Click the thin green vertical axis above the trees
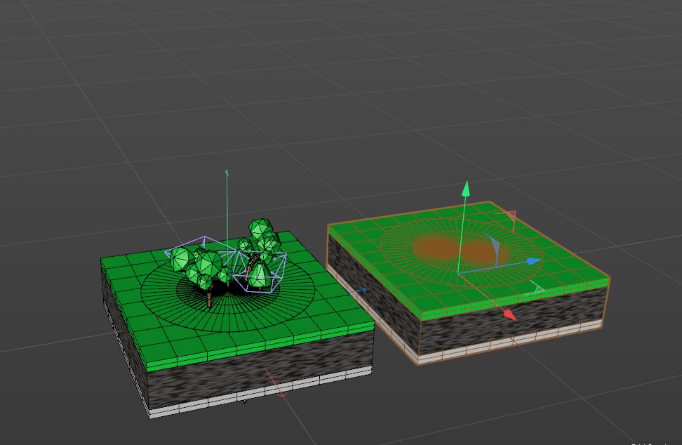Screen dimensions: 682x445 (x=227, y=204)
